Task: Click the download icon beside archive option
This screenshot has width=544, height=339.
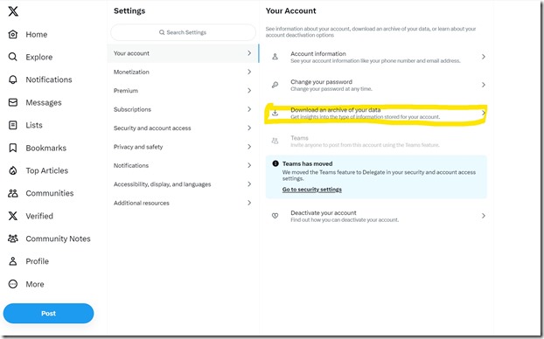Action: click(x=275, y=113)
